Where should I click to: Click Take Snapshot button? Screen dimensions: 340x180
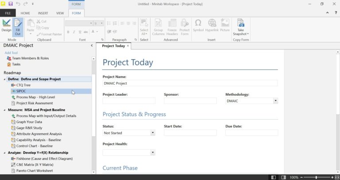tap(241, 27)
